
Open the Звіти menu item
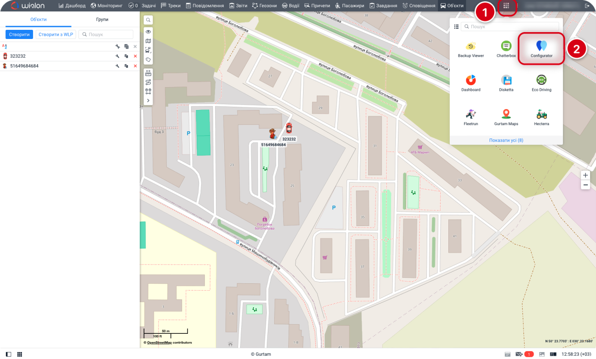[x=238, y=6]
